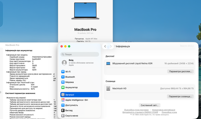Click the Macintosh HD drive icon
The height and width of the screenshot is (119, 201).
click(108, 88)
